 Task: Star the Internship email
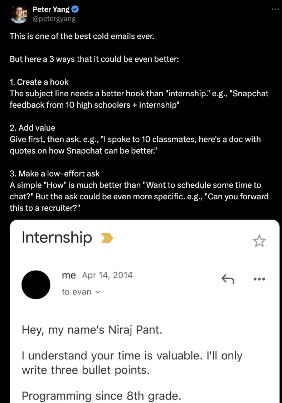tap(259, 242)
